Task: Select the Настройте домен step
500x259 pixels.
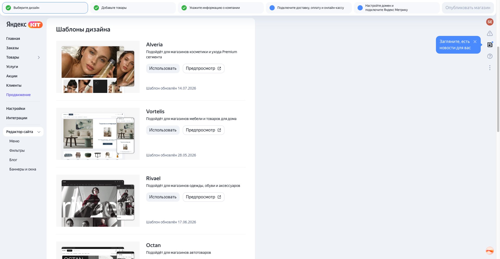Action: tap(397, 8)
